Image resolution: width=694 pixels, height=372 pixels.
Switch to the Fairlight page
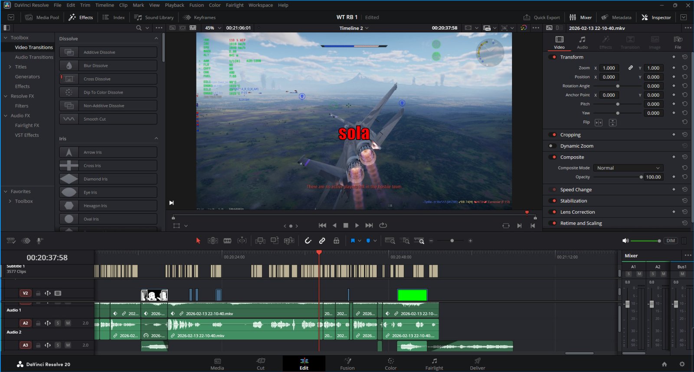point(434,364)
